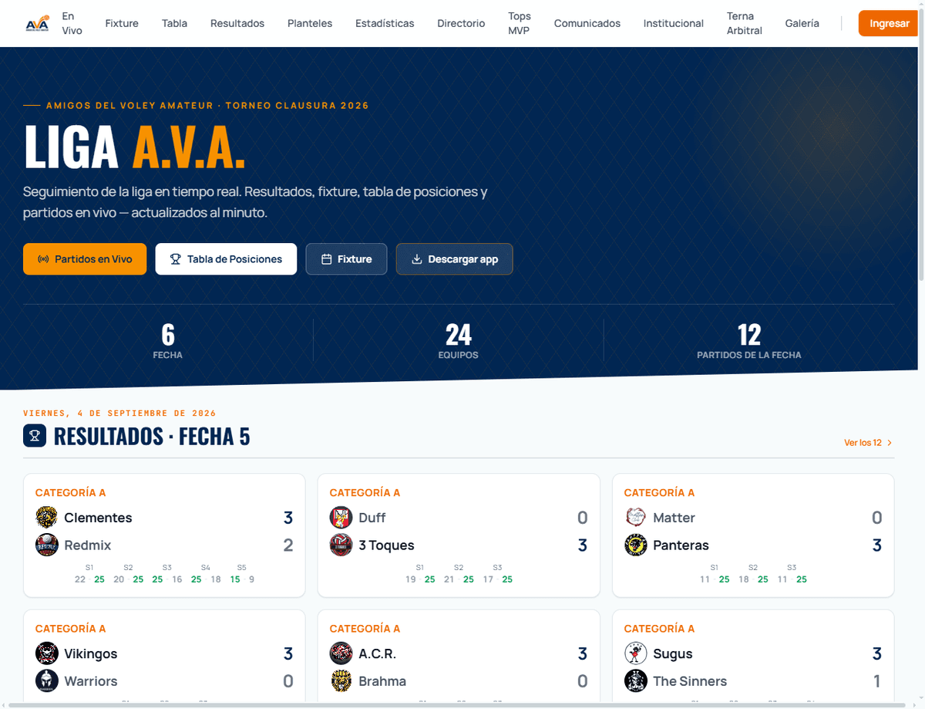The image size is (925, 709).
Task: Click the Redmix team name
Action: point(88,545)
